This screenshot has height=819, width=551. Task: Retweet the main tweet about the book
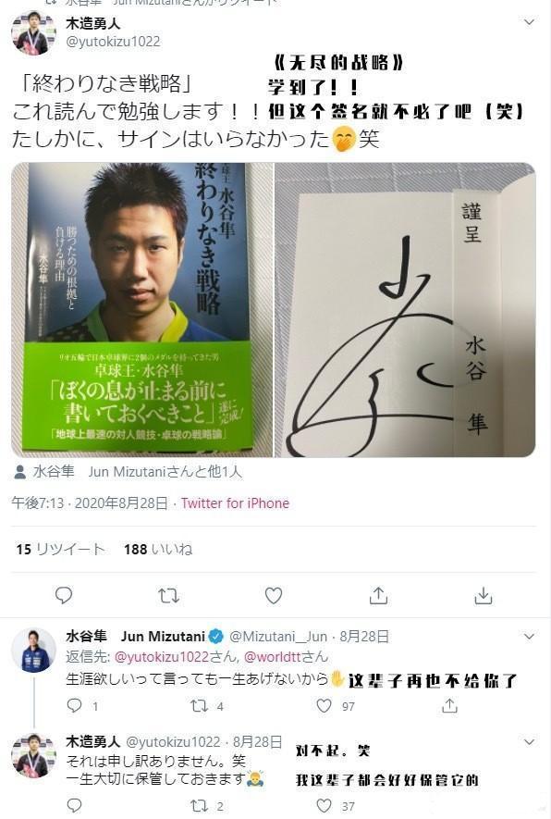click(x=168, y=595)
